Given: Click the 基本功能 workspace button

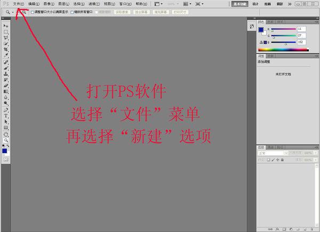Looking at the screenshot, I should (239, 3).
